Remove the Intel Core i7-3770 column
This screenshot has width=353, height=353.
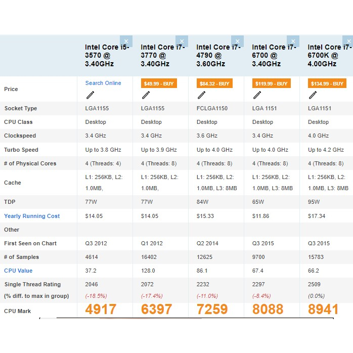pos(182,41)
